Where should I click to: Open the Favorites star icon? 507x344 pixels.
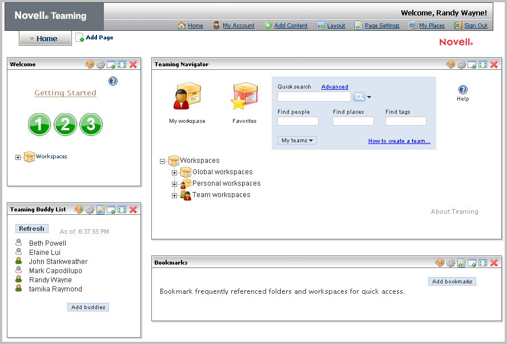click(x=244, y=96)
